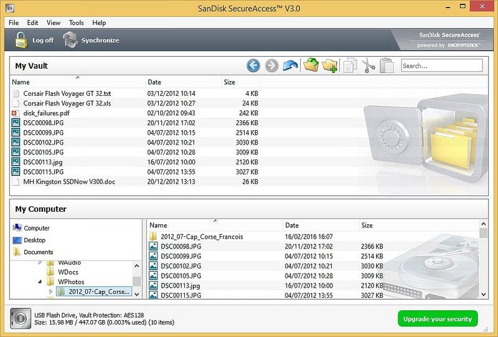Open the View menu
498x337 pixels.
(x=54, y=23)
